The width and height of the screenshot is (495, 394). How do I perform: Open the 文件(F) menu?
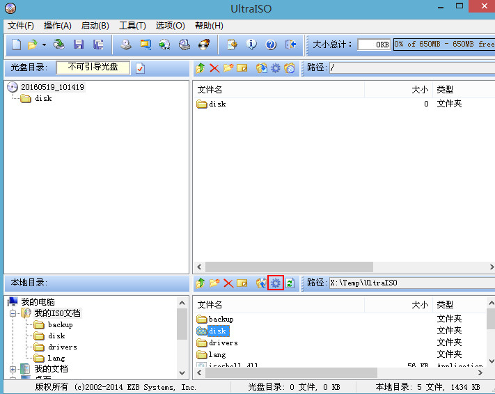(x=21, y=26)
